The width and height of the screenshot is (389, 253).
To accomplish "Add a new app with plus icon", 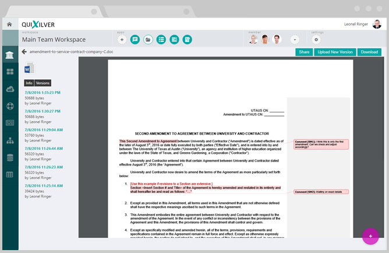I will [122, 40].
